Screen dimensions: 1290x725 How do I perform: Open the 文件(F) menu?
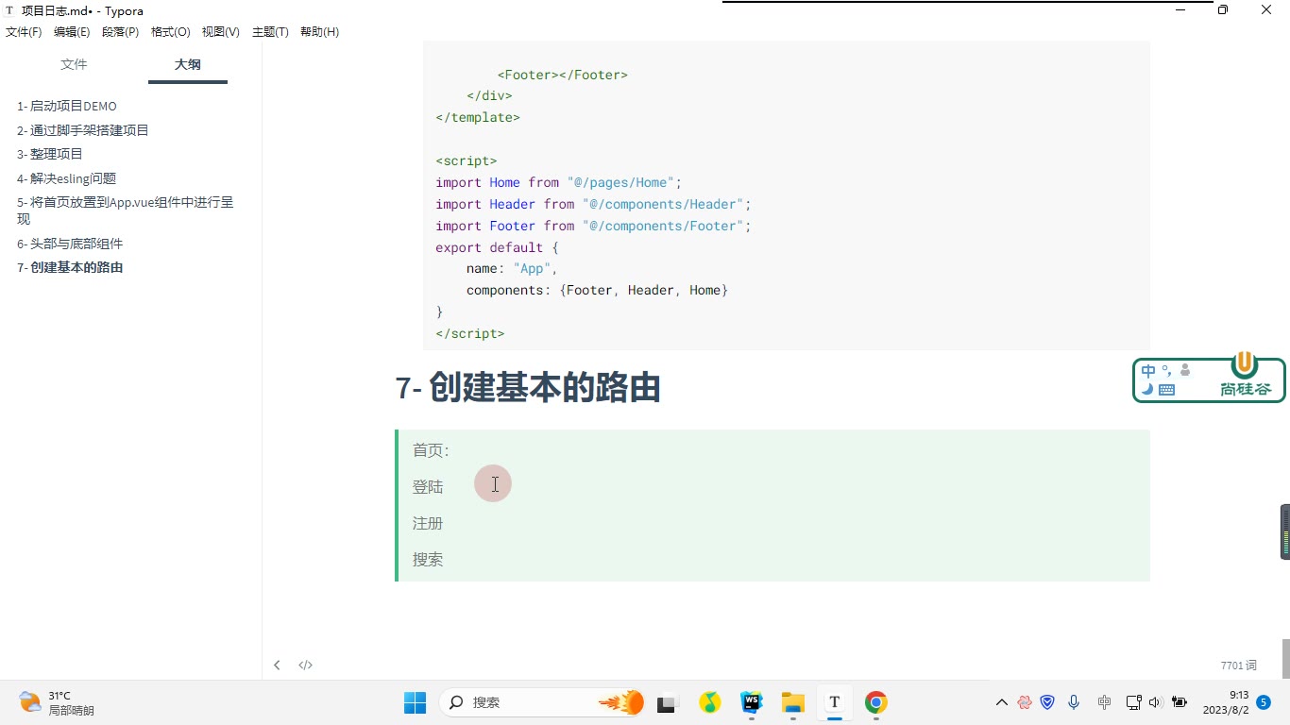click(x=24, y=32)
